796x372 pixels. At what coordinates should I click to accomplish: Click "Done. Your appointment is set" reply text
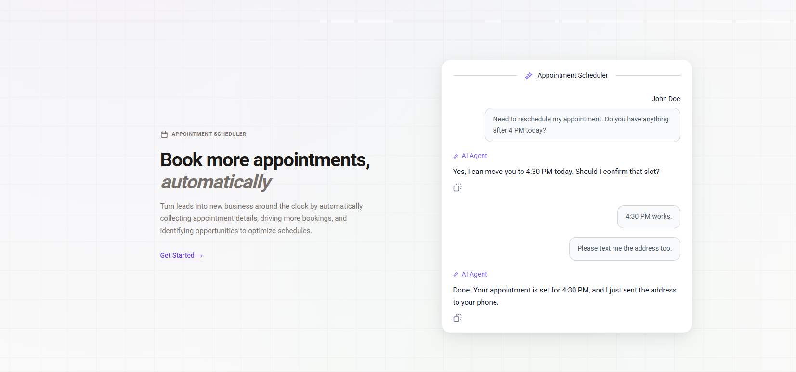pos(565,296)
